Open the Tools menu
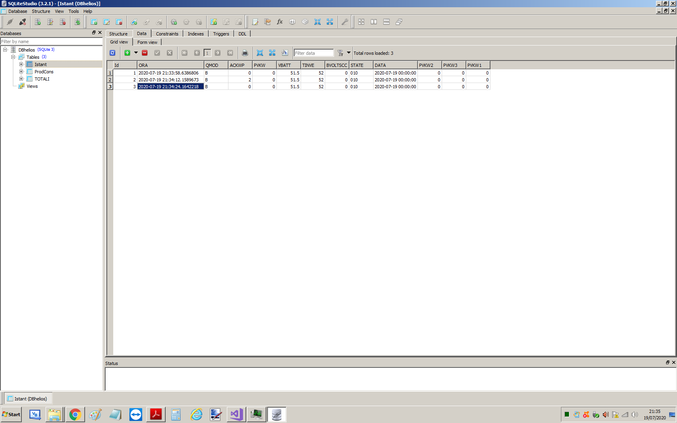This screenshot has height=423, width=677. click(73, 11)
